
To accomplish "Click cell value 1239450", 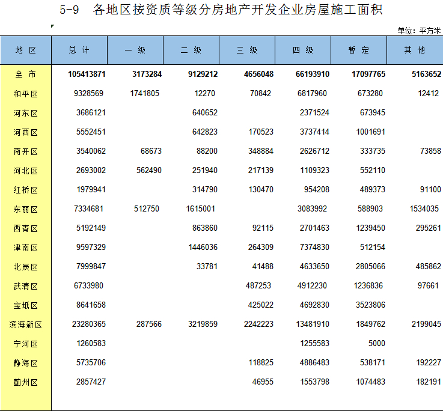I will (370, 228).
